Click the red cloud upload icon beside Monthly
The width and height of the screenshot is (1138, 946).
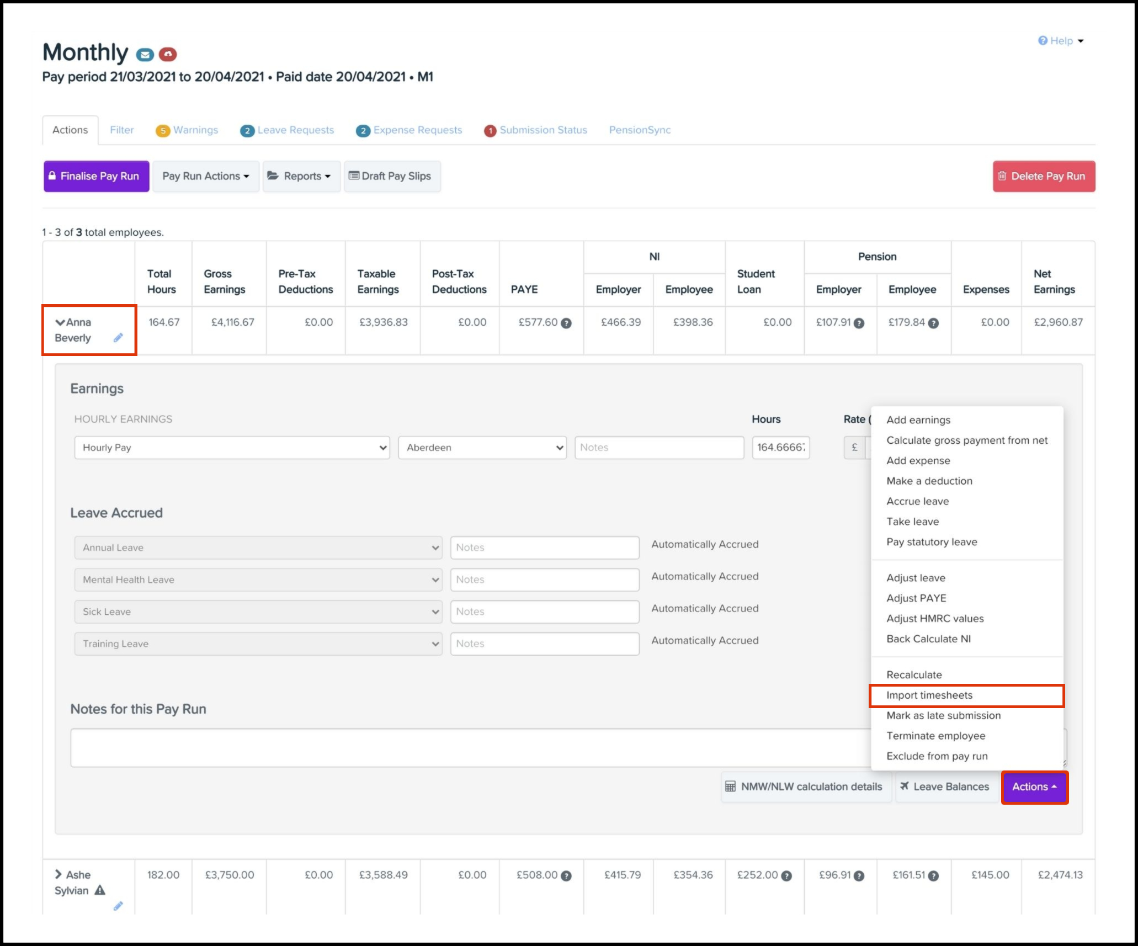tap(168, 54)
